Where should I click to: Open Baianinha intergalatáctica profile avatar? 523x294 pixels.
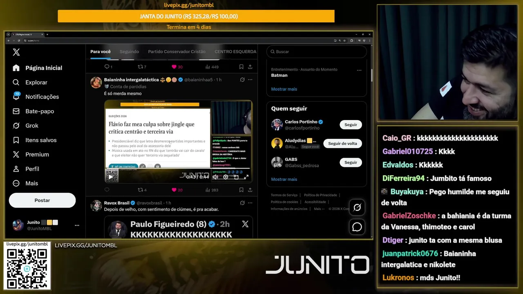coord(96,82)
